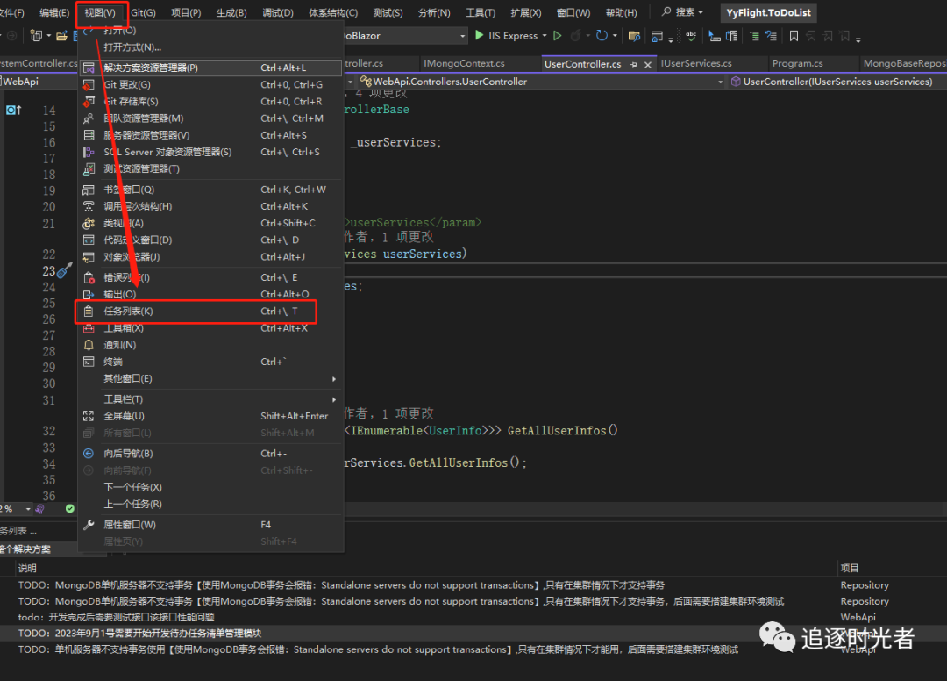Viewport: 947px width, 681px height.
Task: Click the 项目 column header in task list
Action: pyautogui.click(x=849, y=568)
